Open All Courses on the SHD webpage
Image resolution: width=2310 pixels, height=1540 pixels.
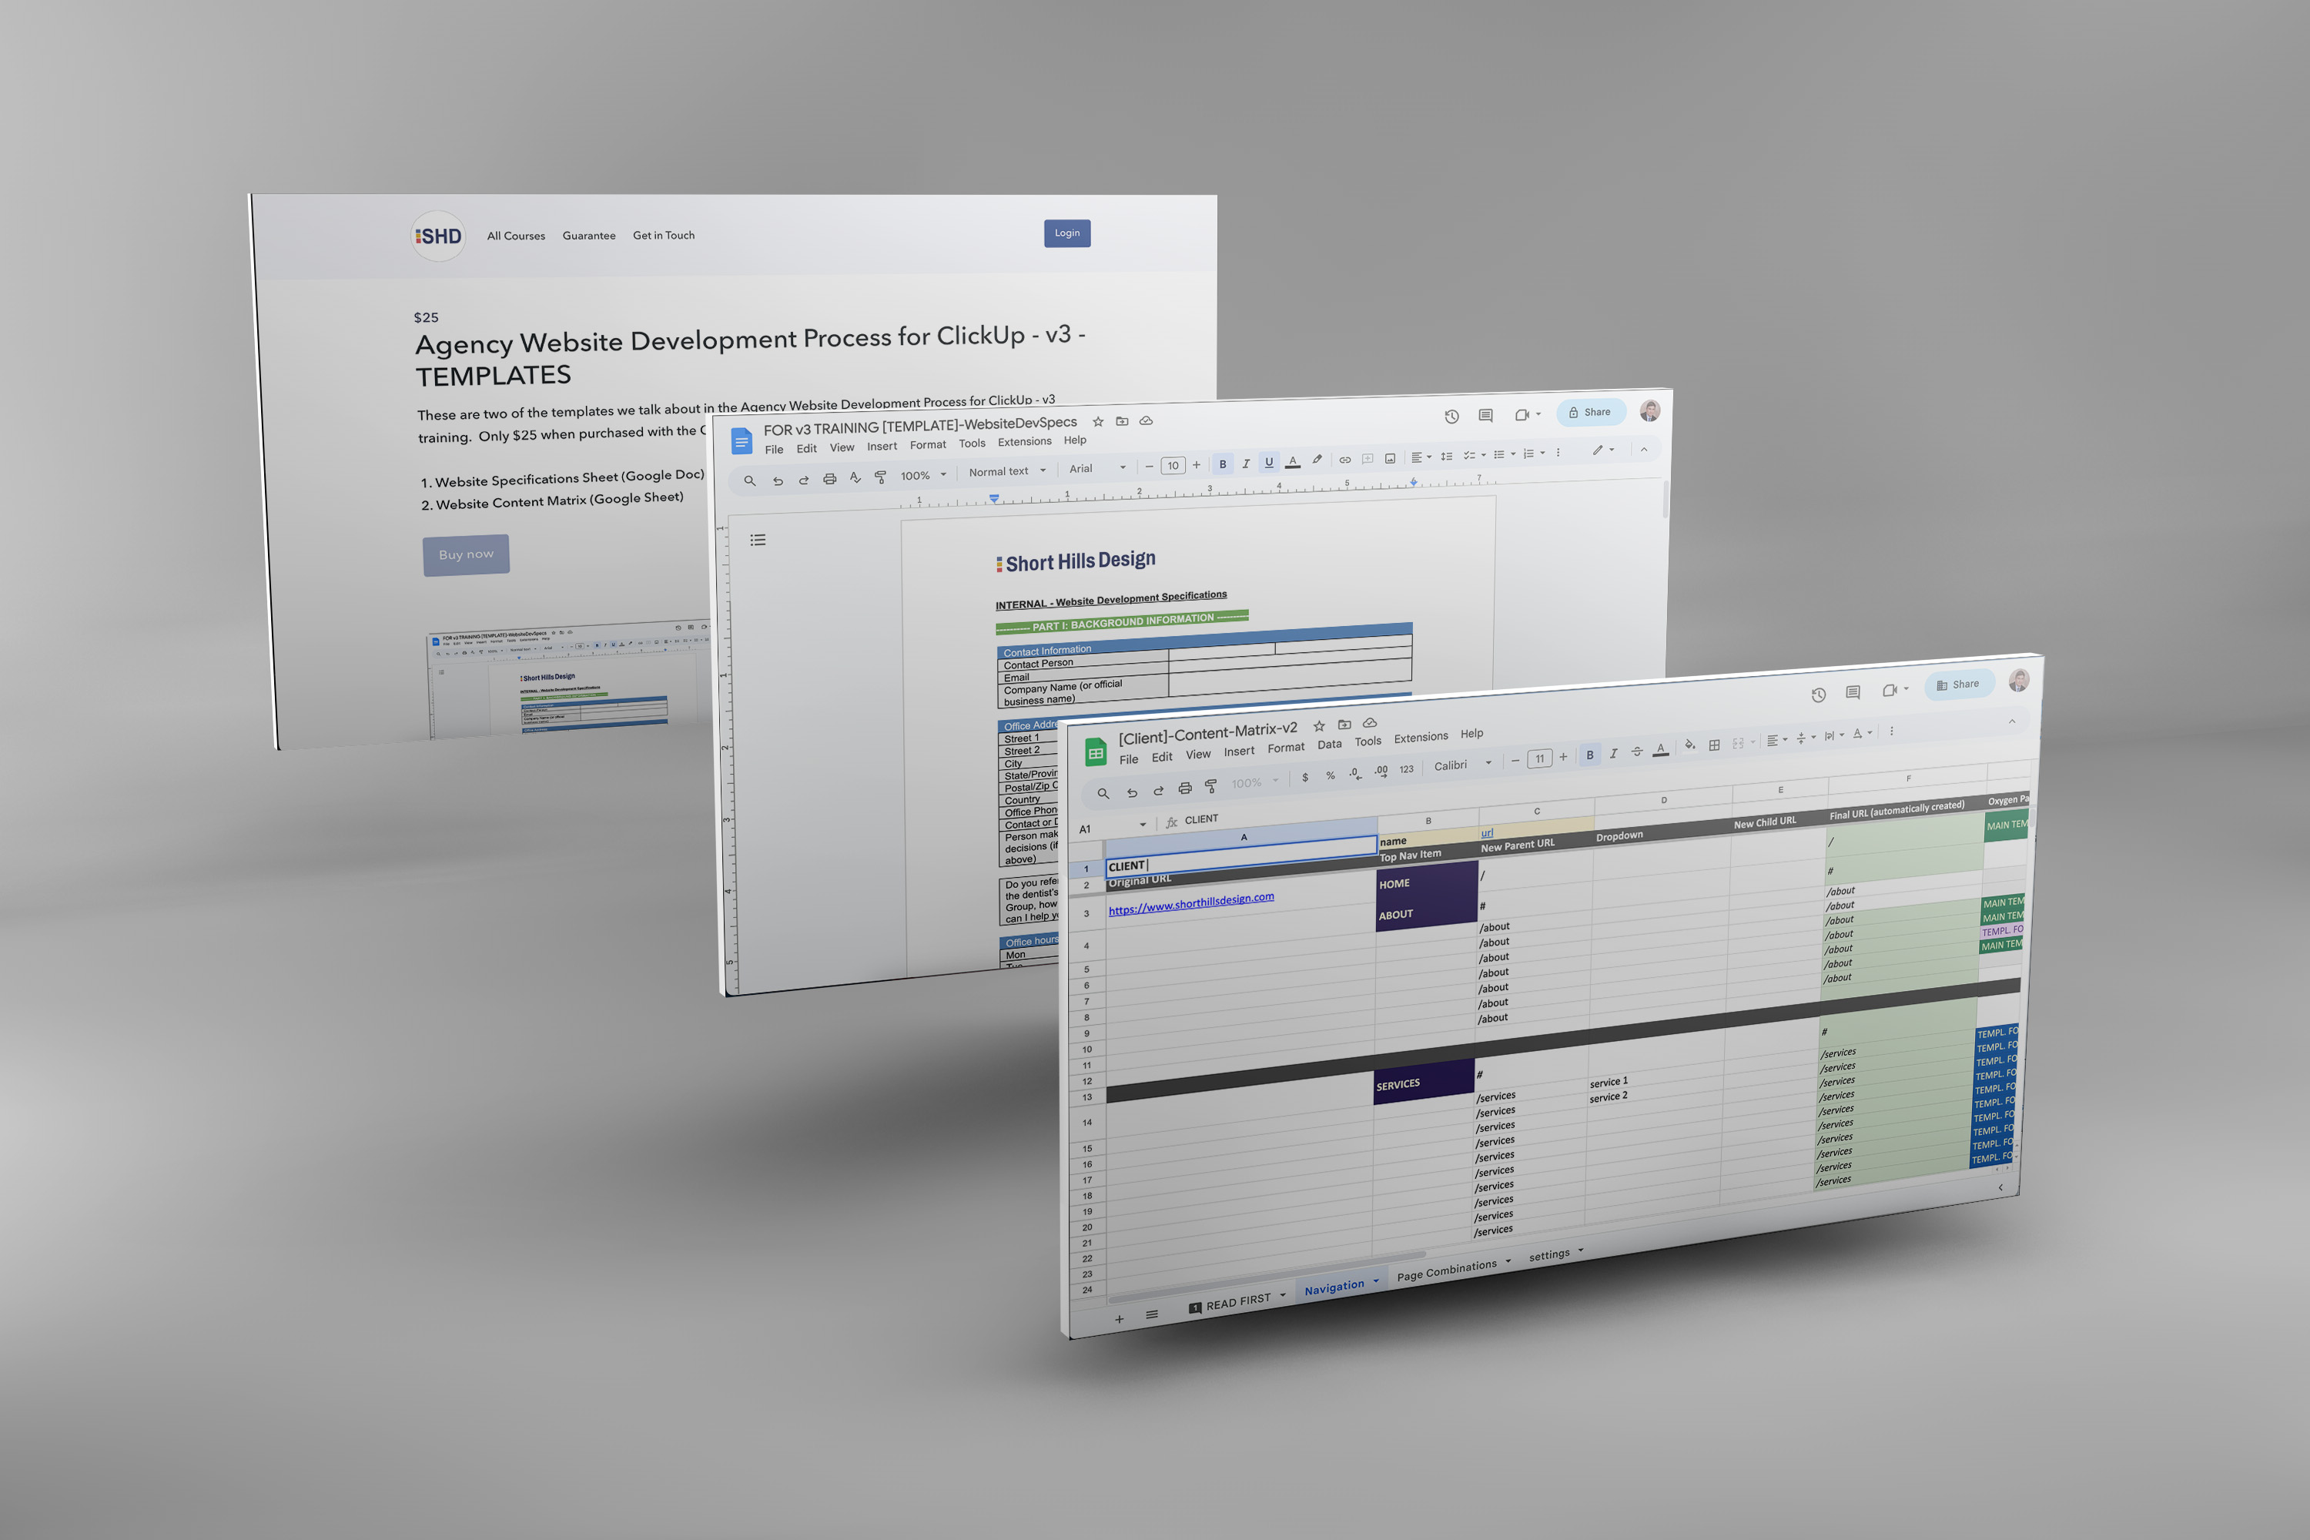[x=516, y=236]
